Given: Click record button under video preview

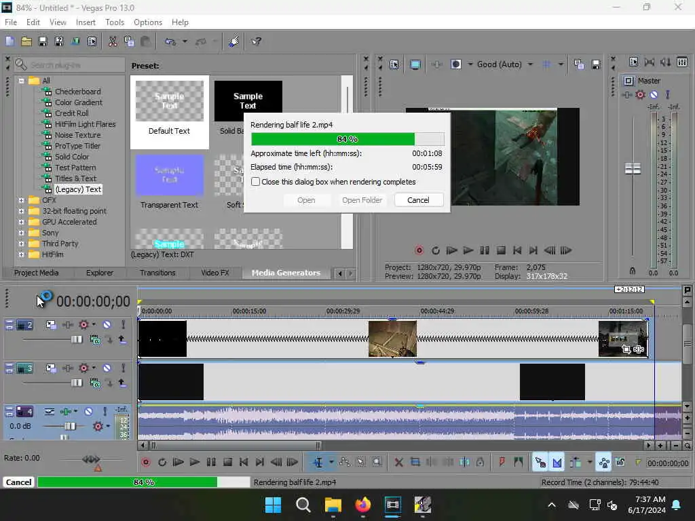Looking at the screenshot, I should [x=419, y=251].
